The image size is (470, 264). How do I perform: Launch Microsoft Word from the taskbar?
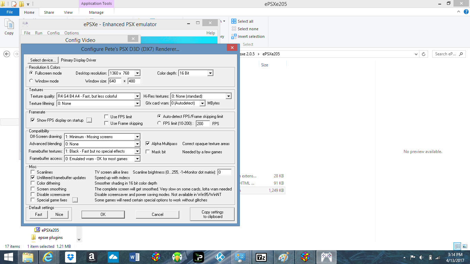[135, 257]
